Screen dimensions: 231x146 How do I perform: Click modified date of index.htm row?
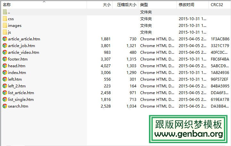(193, 73)
